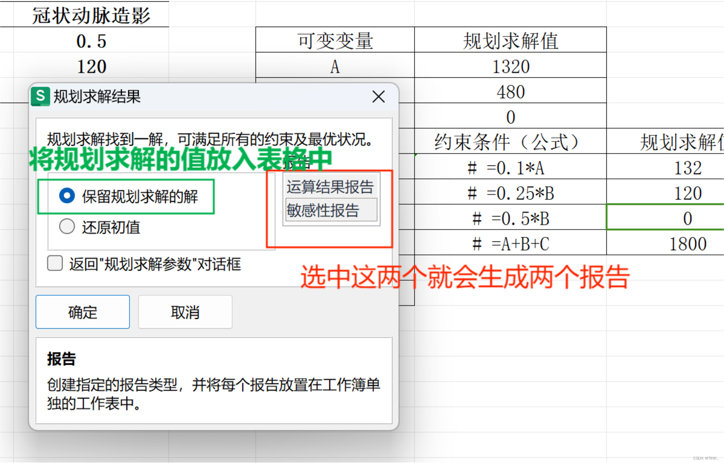The width and height of the screenshot is (724, 463).
Task: Select 保留规划求解的解 radio button
Action: click(67, 196)
